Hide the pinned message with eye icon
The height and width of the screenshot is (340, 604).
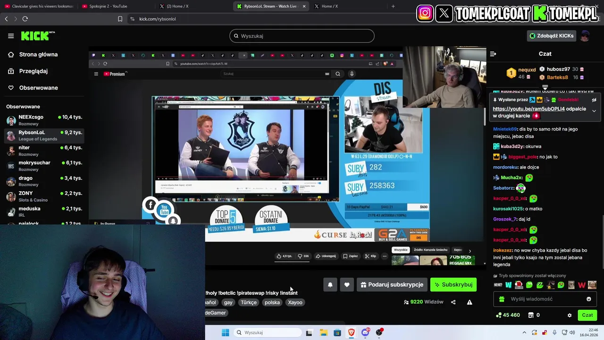tap(594, 100)
